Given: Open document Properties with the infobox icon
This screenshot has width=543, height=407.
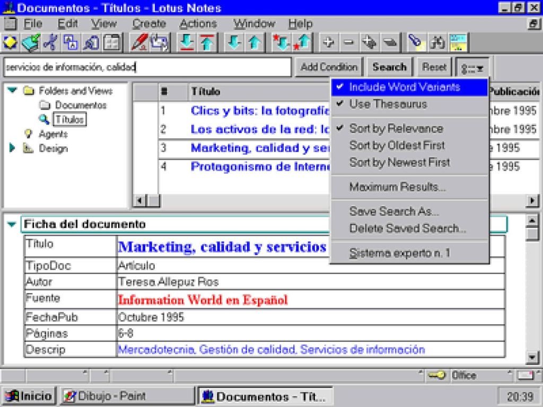Looking at the screenshot, I should [112, 42].
